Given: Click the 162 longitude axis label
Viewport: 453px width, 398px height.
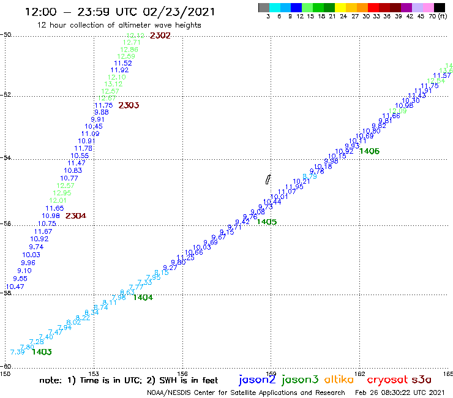Looking at the screenshot, I should pos(359,374).
